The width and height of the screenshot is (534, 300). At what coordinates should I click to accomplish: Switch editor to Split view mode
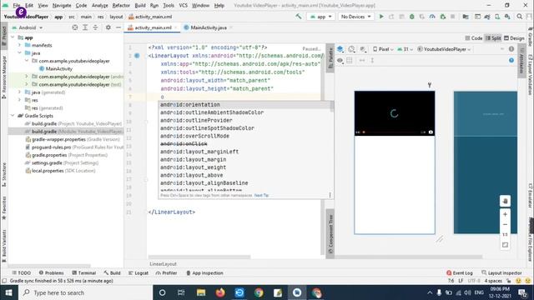[x=493, y=38]
